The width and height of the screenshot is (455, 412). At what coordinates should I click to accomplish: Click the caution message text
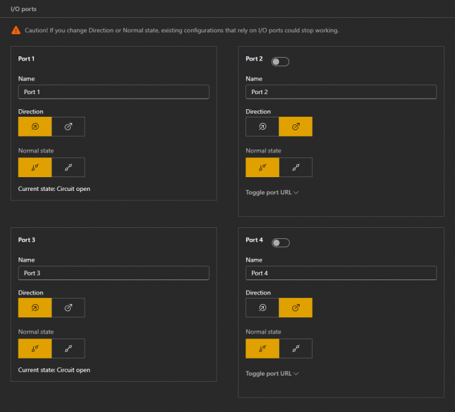181,30
